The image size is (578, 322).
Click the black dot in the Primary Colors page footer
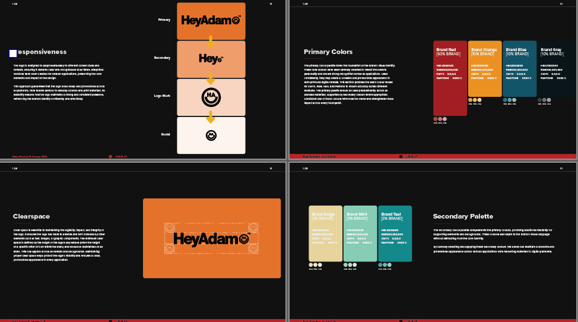[401, 156]
